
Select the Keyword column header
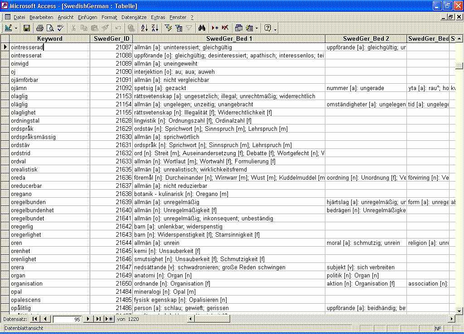(50, 38)
